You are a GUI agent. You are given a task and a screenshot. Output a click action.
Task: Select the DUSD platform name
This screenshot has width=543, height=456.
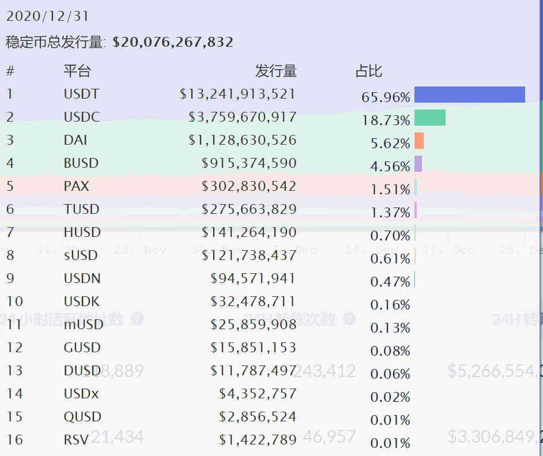pyautogui.click(x=82, y=371)
